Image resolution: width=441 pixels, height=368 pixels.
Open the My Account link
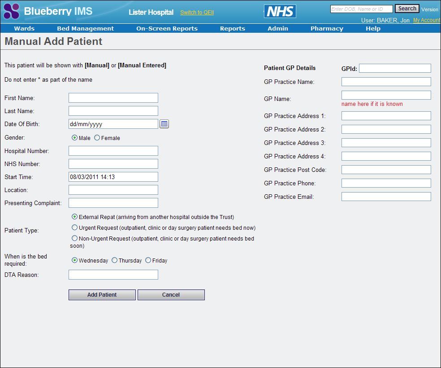point(426,20)
